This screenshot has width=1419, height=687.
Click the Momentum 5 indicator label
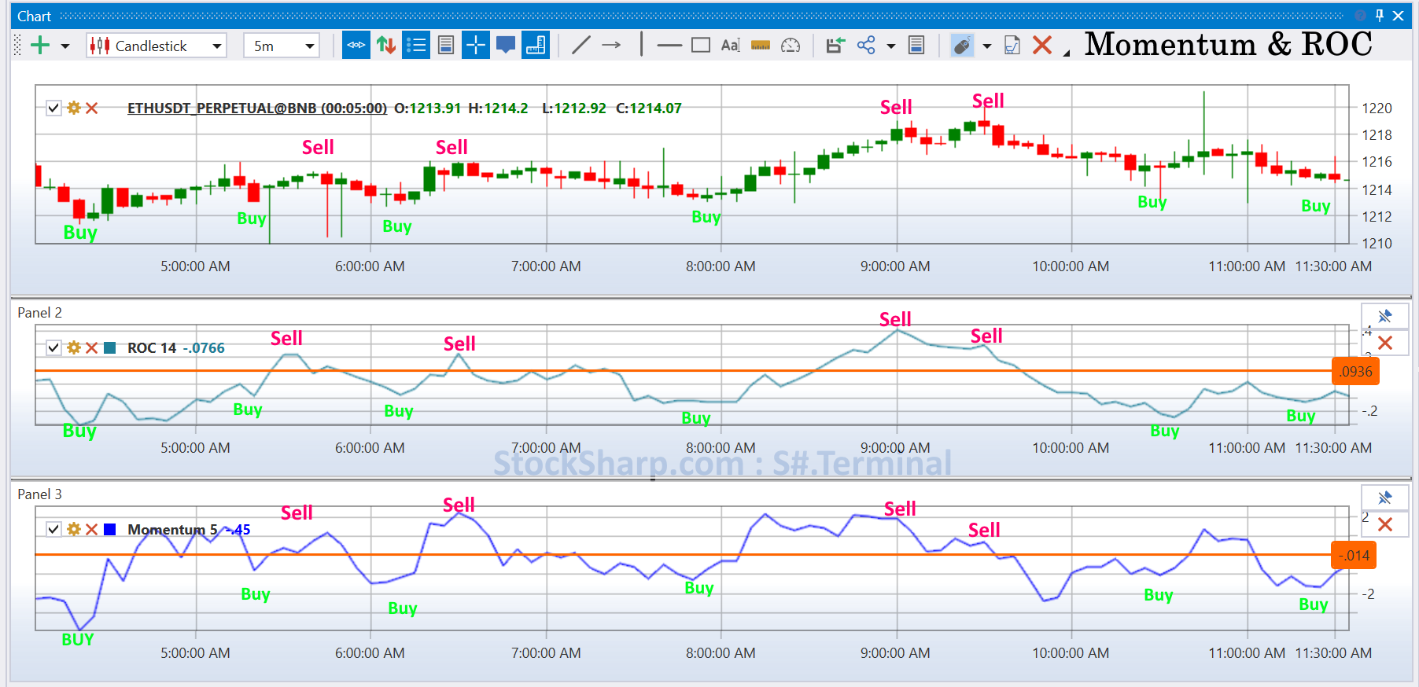pyautogui.click(x=173, y=529)
